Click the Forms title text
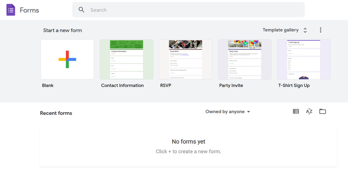Screen dimensions: 348x187 click(x=30, y=10)
